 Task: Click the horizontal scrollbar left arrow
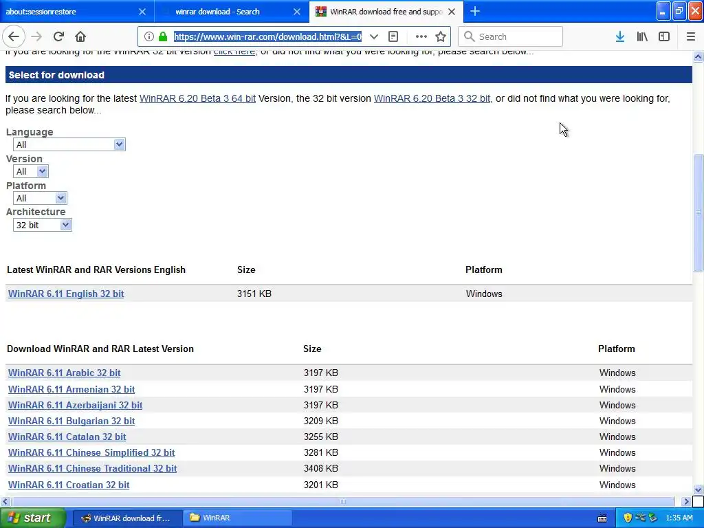tap(5, 501)
